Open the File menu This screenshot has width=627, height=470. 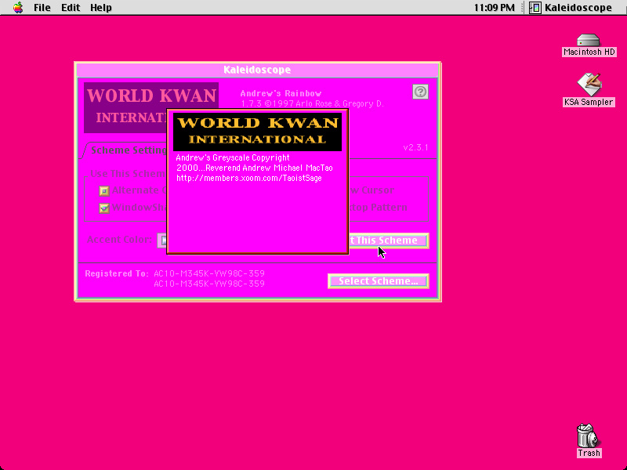[42, 8]
